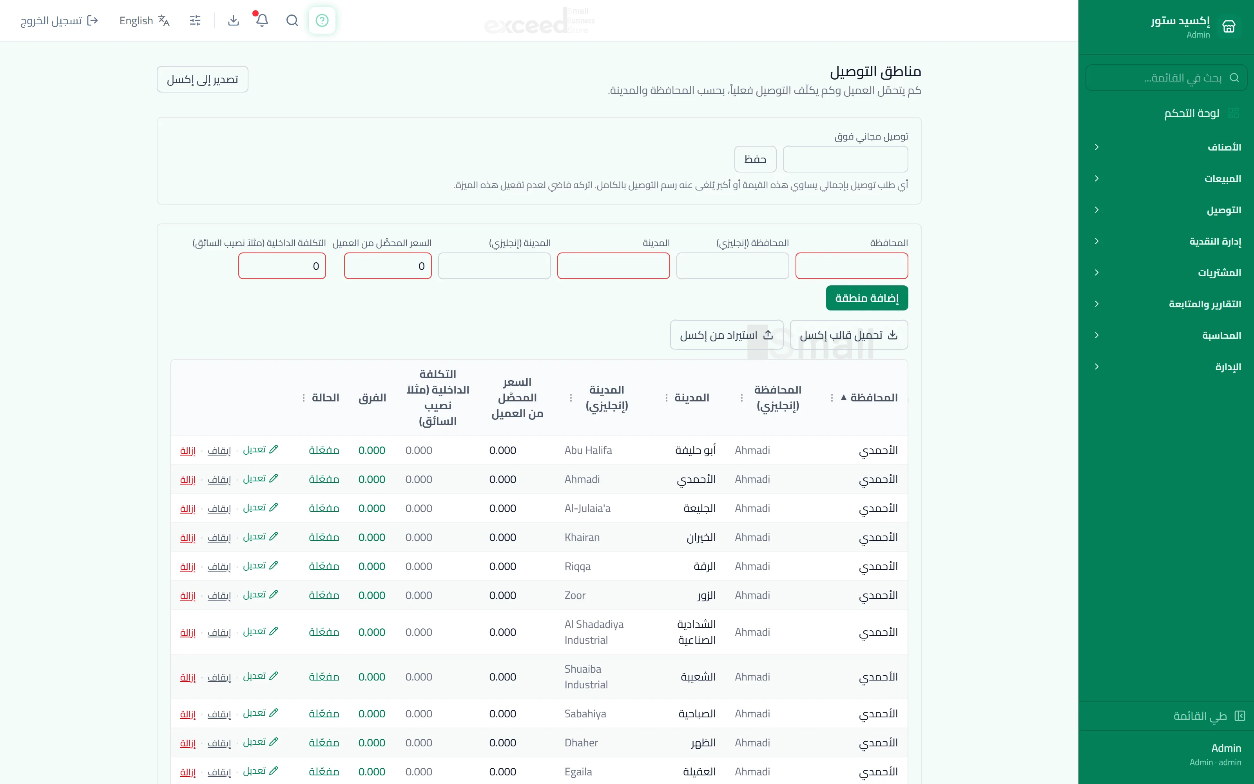Viewport: 1254px width, 784px height.
Task: Open column menu dots for المدينة column
Action: tap(666, 398)
